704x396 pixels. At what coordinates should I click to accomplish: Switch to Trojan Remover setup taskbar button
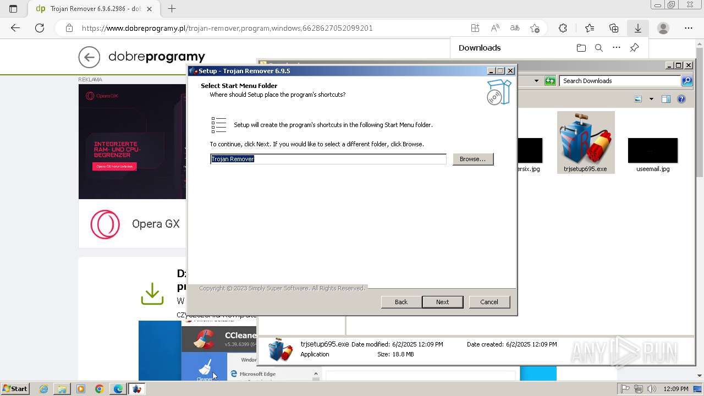(137, 389)
